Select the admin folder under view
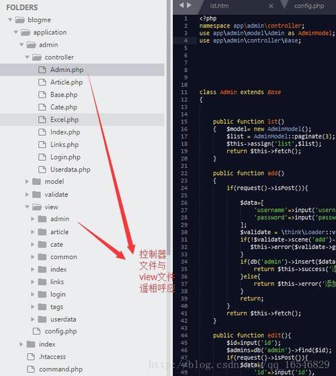 pyautogui.click(x=60, y=219)
